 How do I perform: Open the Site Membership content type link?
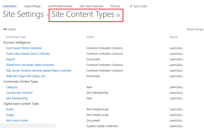[x=17, y=99]
